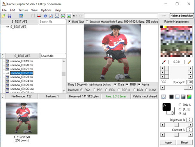195x147 pixels.
Task: Select the eyedropper color picker tool
Action: (164, 62)
